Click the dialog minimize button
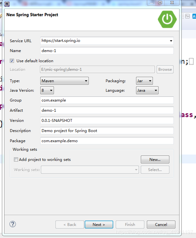 click(152, 3)
